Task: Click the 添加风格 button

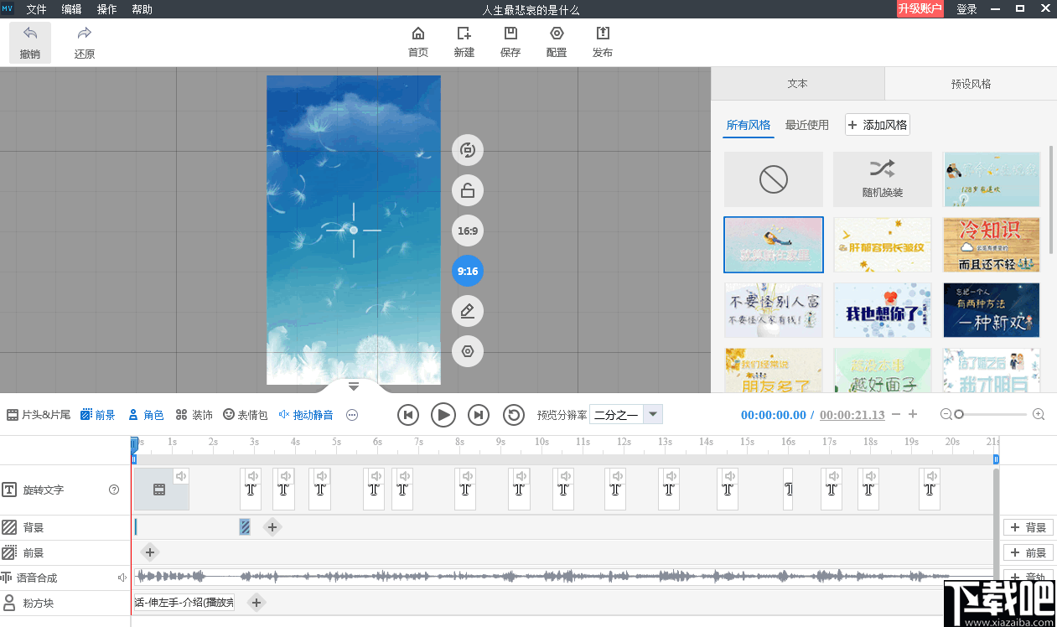Action: point(877,125)
